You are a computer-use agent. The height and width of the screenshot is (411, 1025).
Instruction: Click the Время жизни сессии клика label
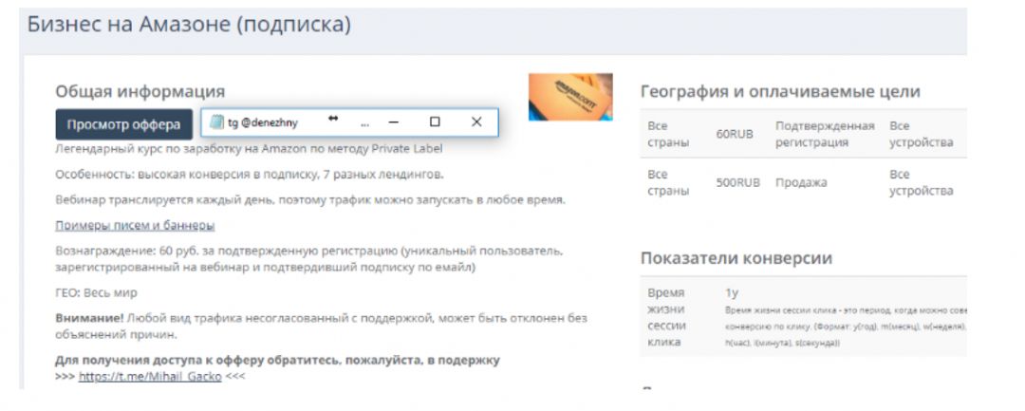(667, 317)
